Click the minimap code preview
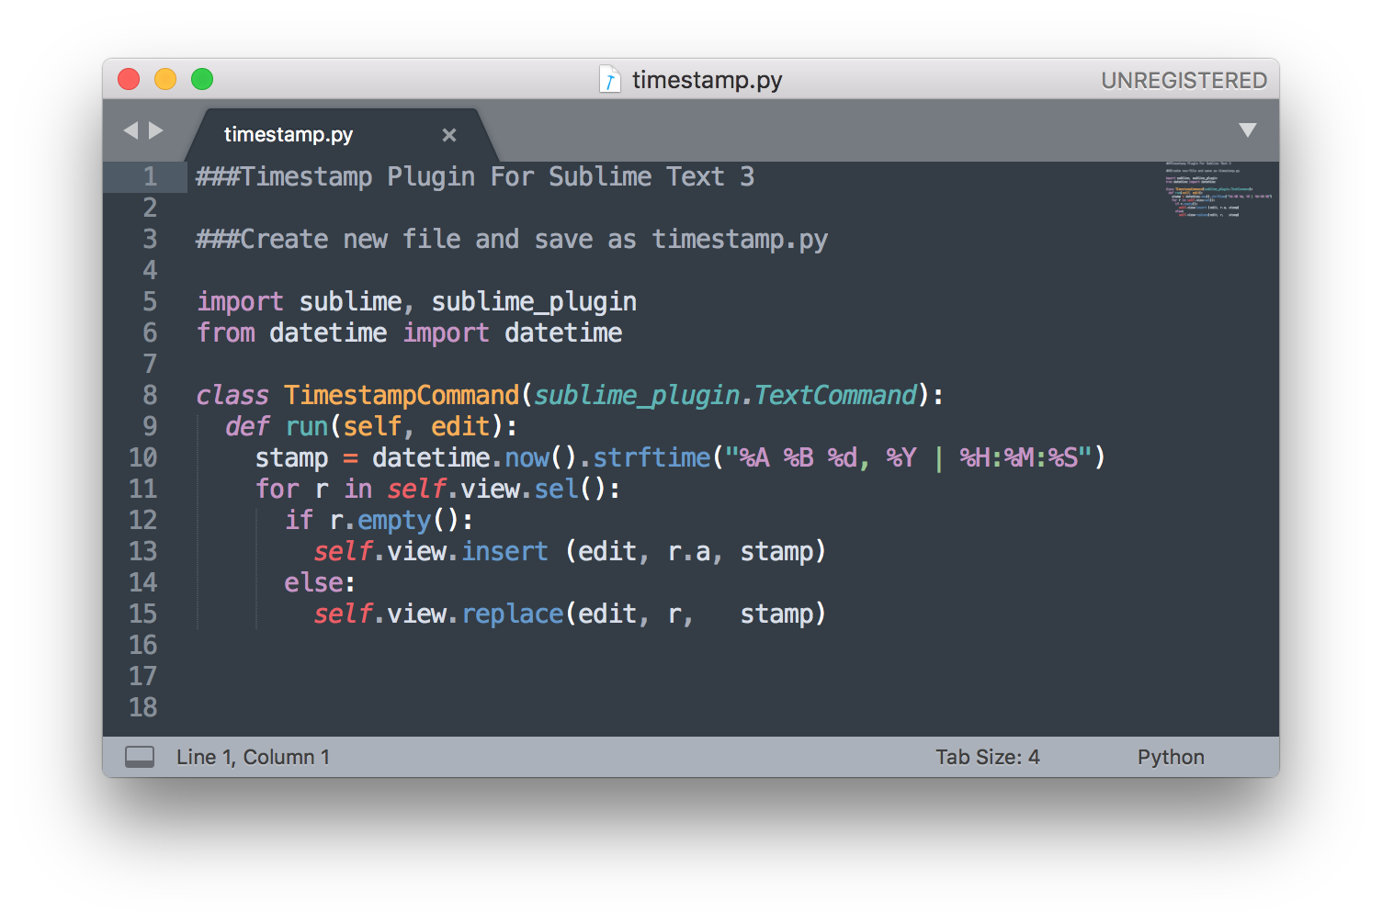This screenshot has width=1382, height=924. 1218,190
